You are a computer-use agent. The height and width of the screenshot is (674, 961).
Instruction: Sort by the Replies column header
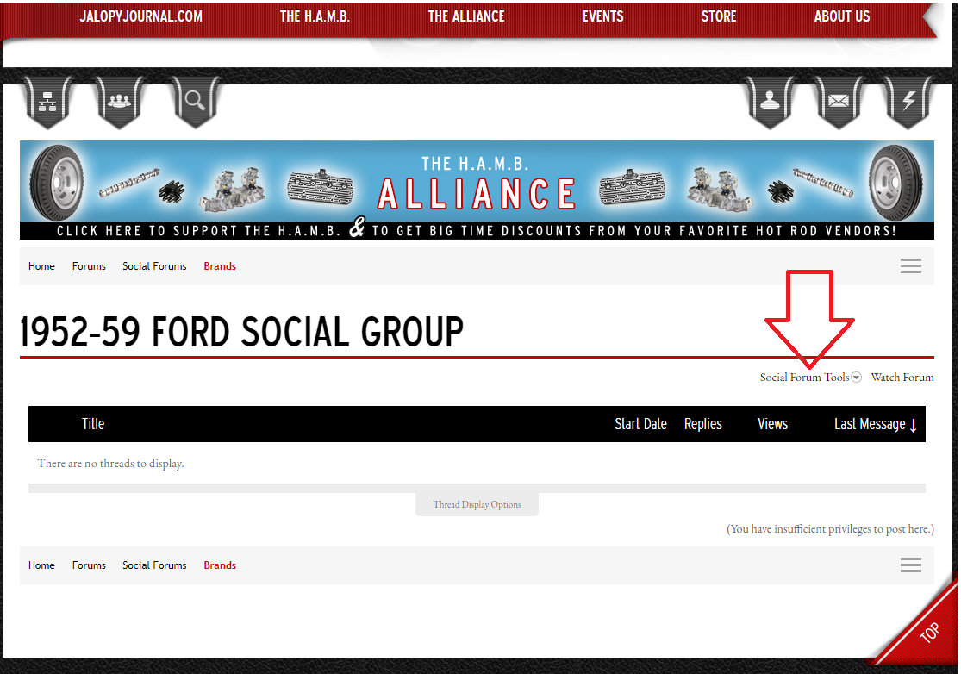pyautogui.click(x=702, y=424)
